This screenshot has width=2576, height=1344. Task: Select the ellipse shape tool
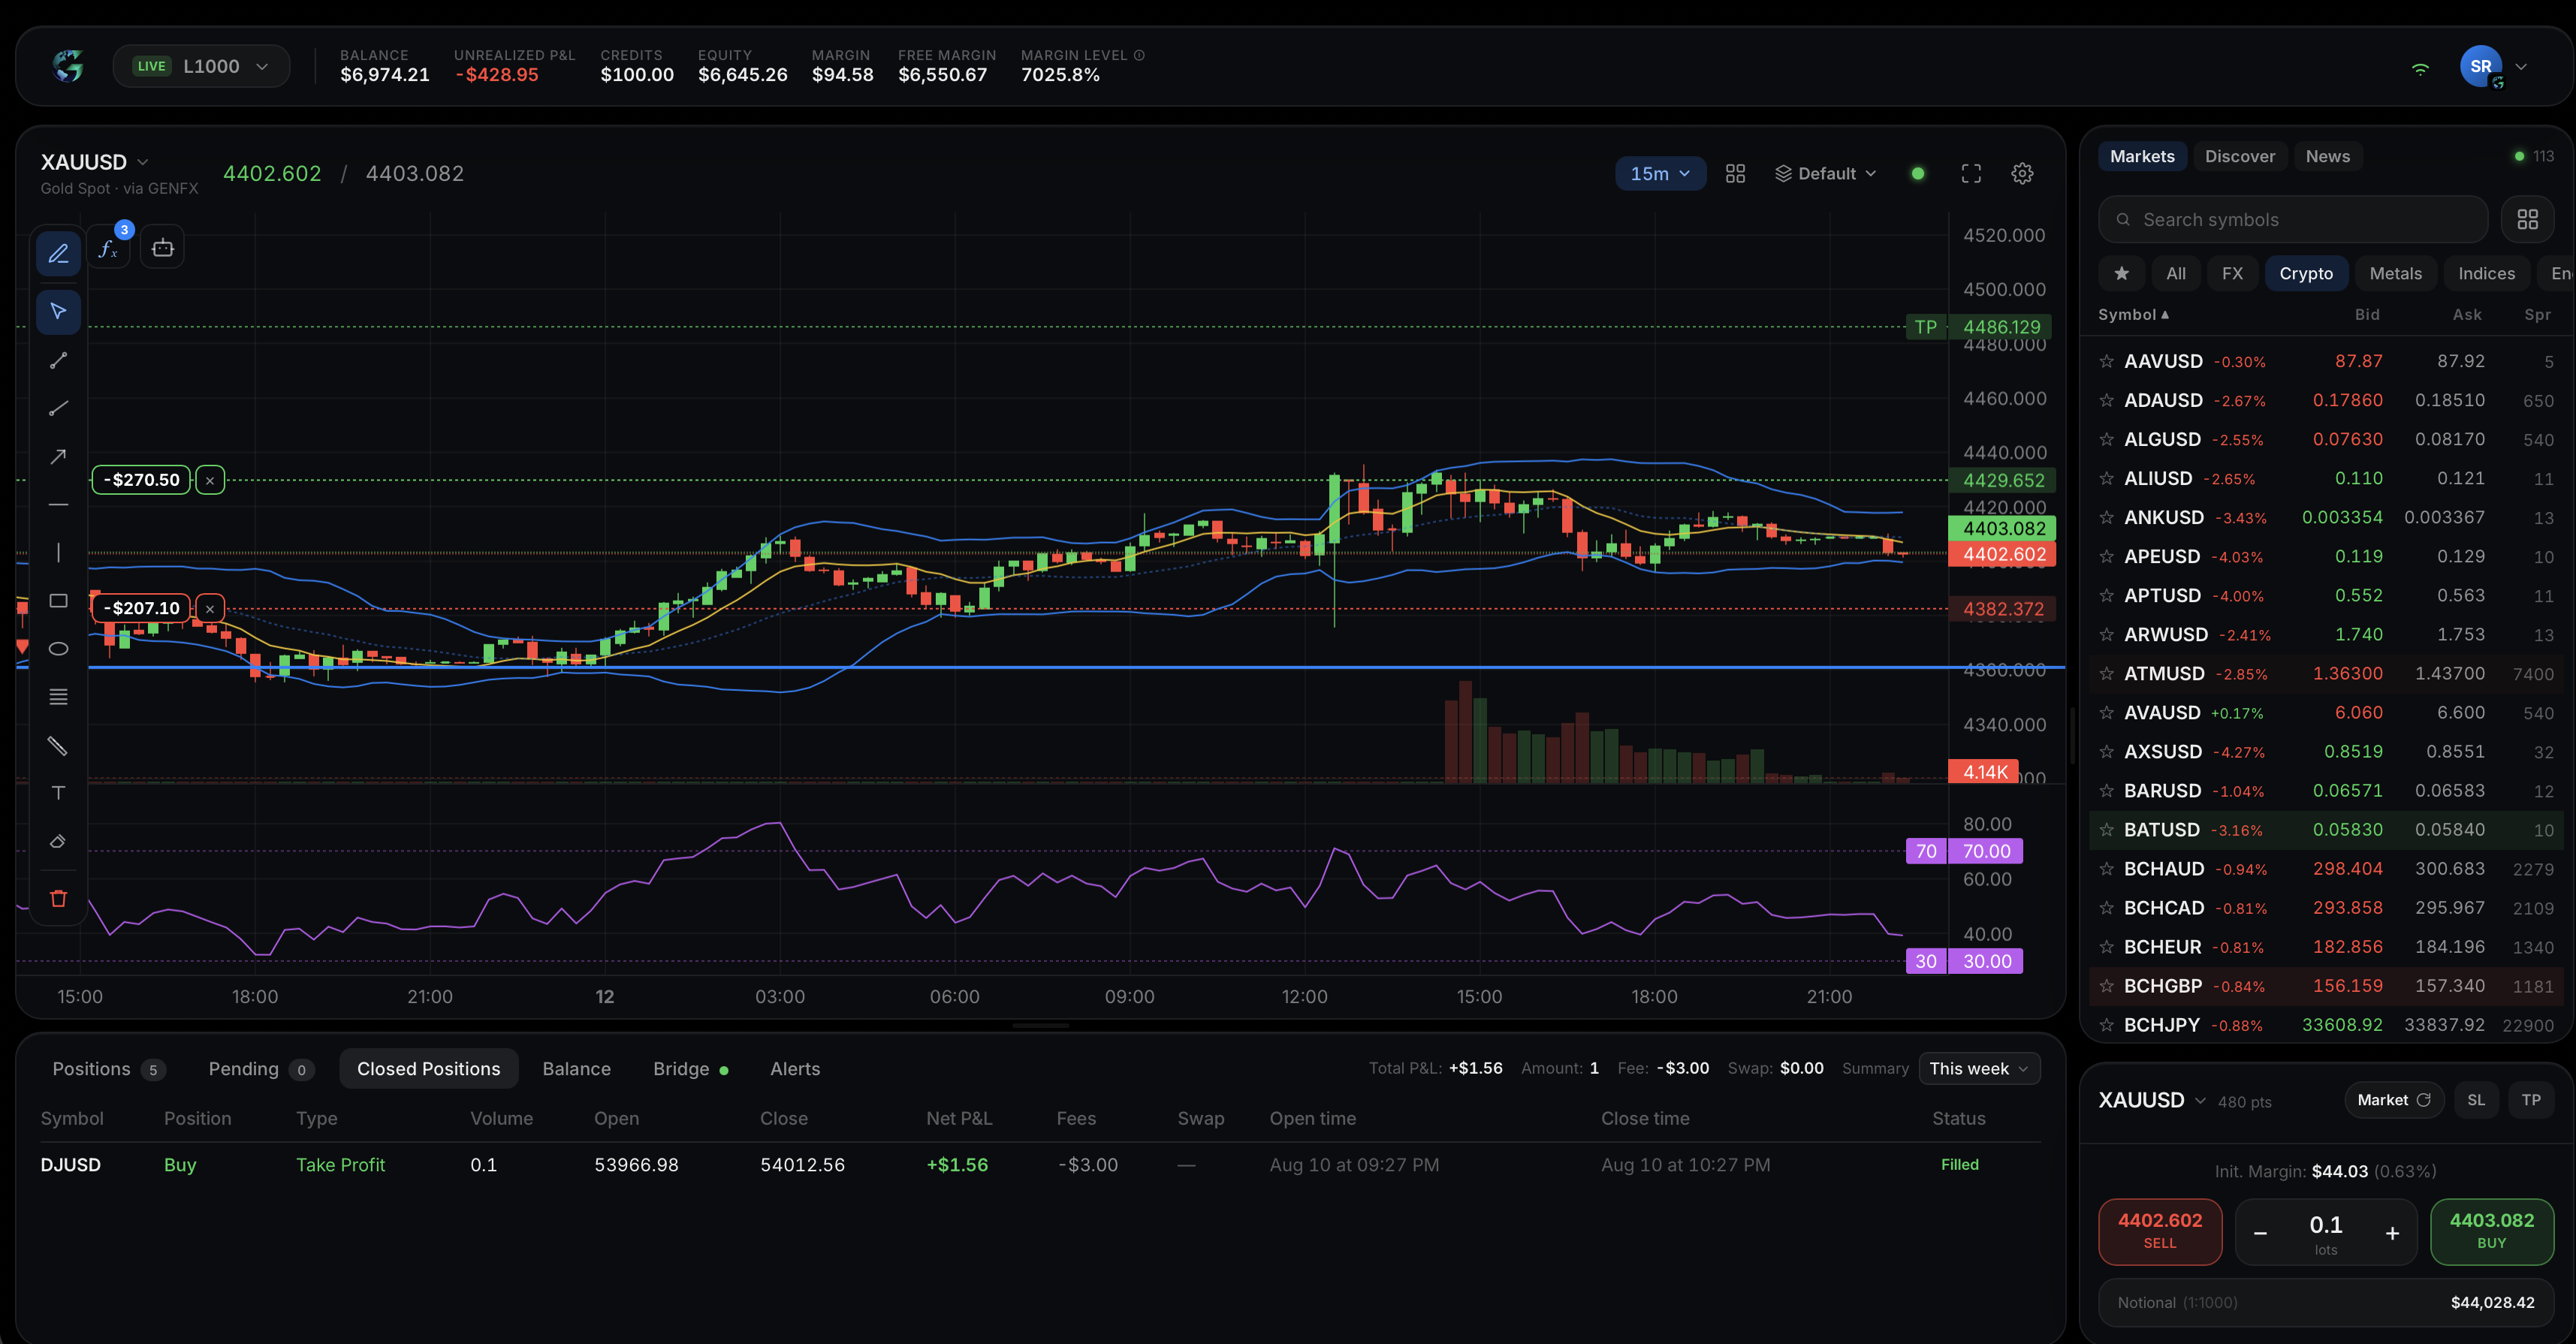58,649
